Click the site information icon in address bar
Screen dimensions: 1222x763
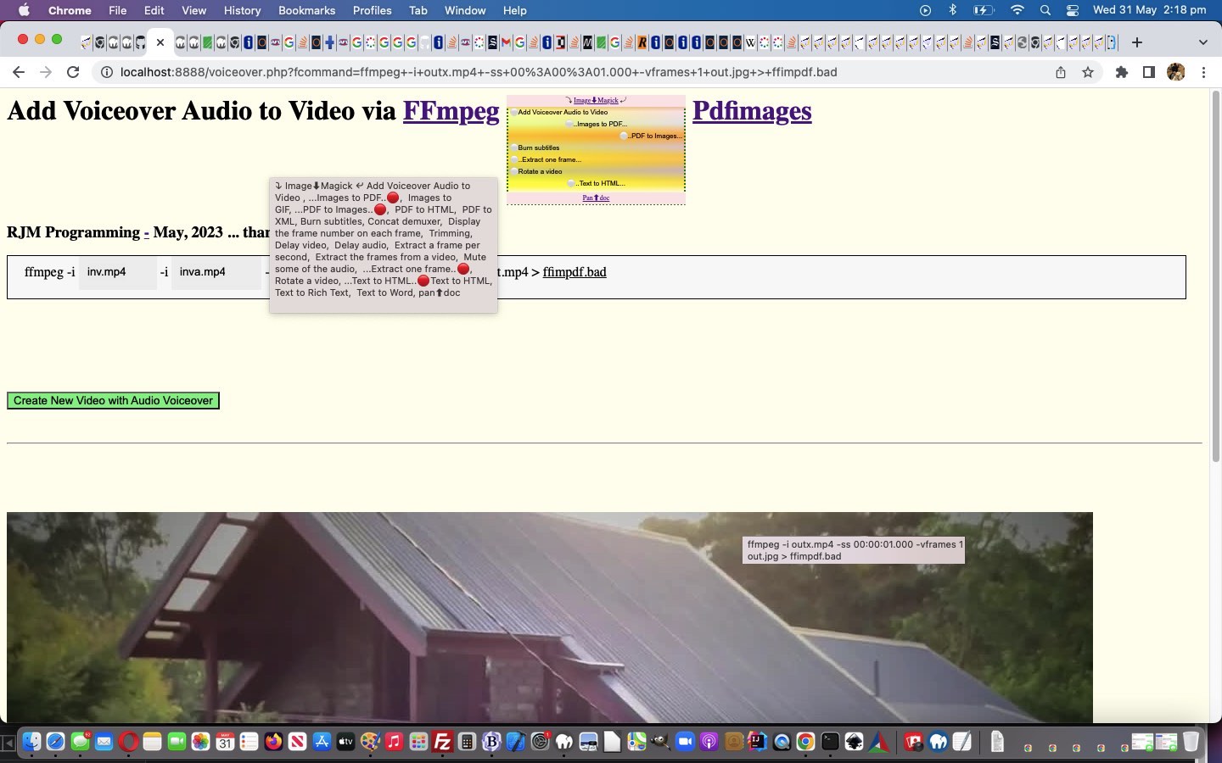[x=107, y=72]
